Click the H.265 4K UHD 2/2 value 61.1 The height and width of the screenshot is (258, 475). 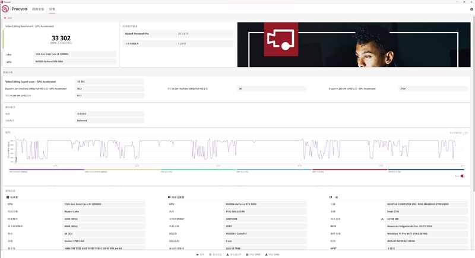click(x=109, y=95)
